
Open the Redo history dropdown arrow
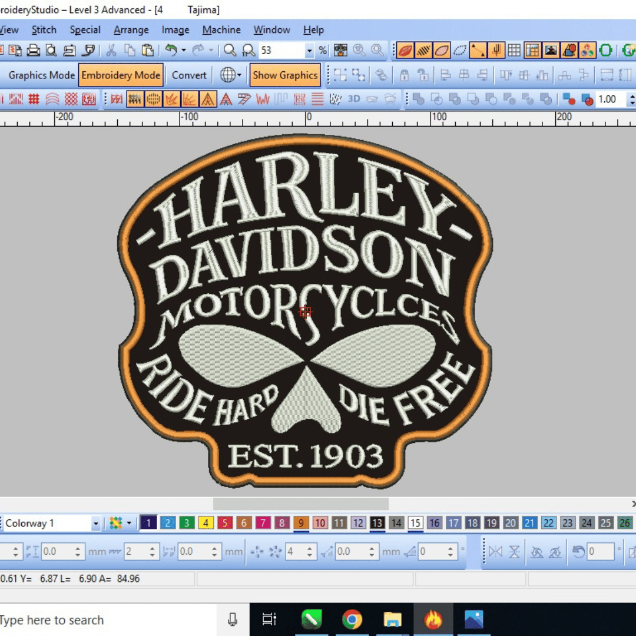(x=211, y=50)
